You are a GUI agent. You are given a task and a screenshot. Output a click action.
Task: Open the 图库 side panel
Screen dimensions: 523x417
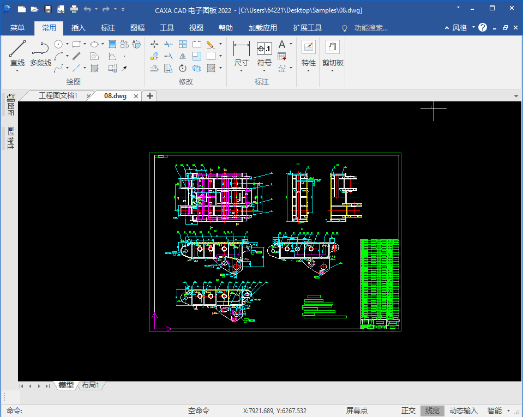pyautogui.click(x=11, y=105)
